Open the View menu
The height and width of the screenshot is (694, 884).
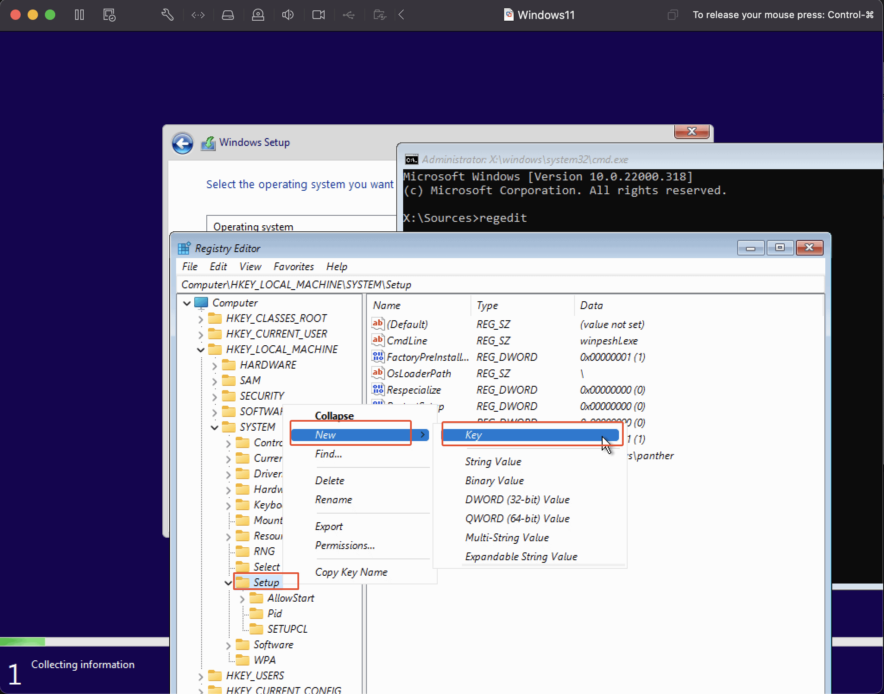[250, 267]
